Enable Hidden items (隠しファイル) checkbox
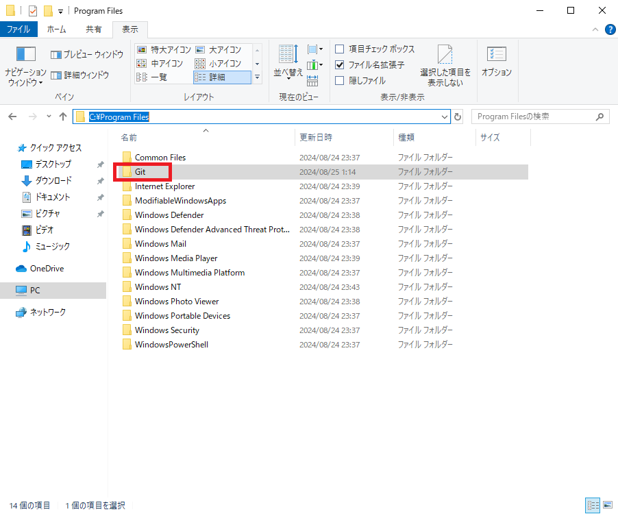This screenshot has width=618, height=514. tap(340, 80)
